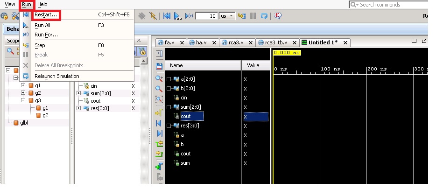
Task: Click the toolbar Step icon
Action: pyautogui.click(x=241, y=16)
